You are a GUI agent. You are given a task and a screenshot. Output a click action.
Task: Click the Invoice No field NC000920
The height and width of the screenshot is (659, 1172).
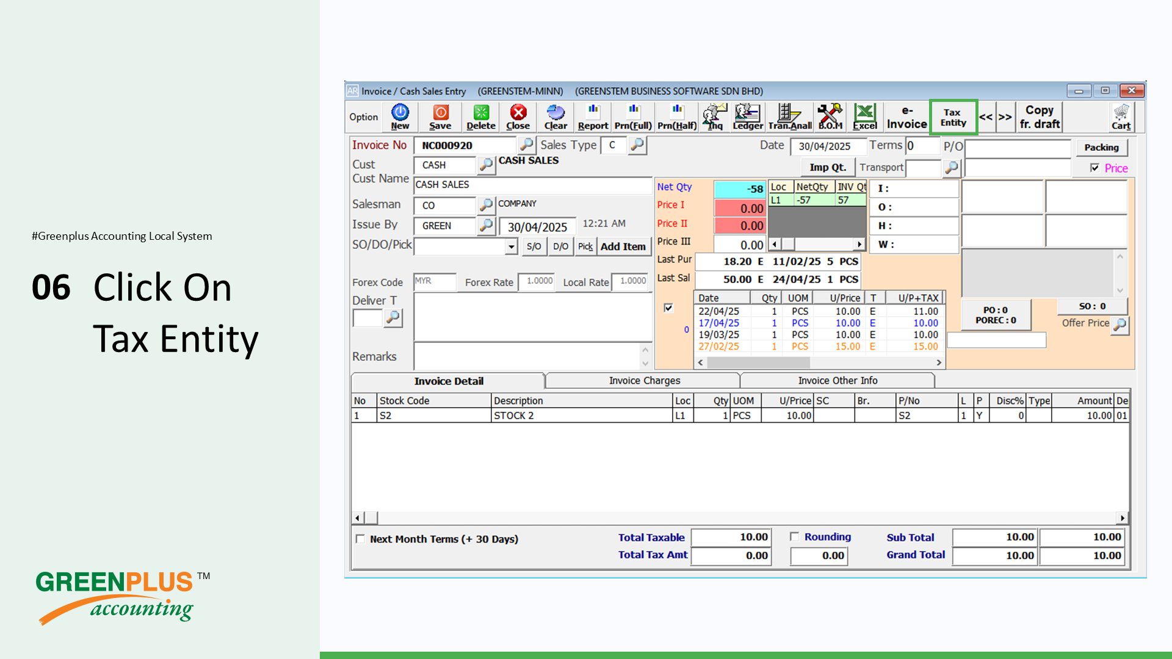pyautogui.click(x=465, y=146)
